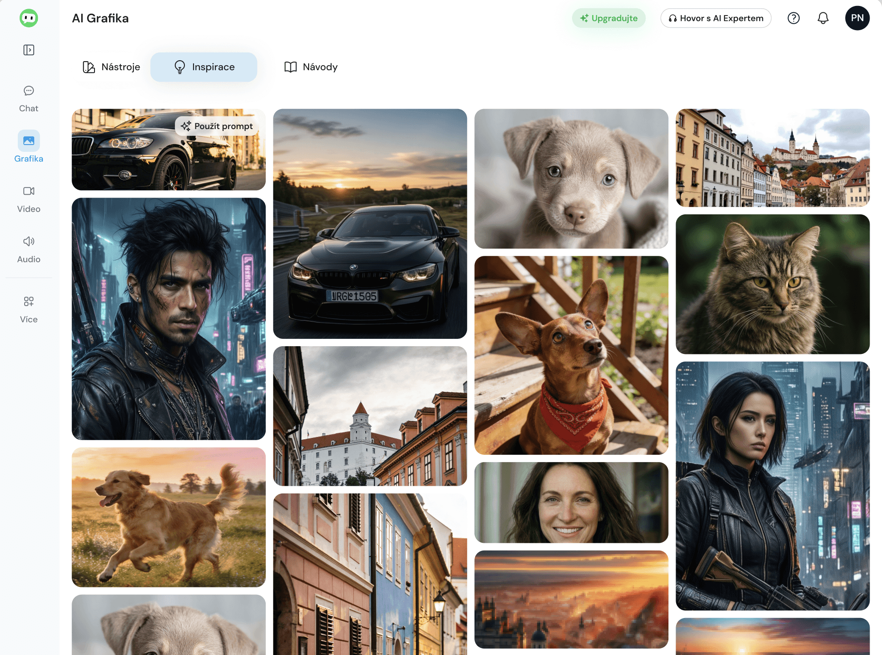Click the help question mark icon
This screenshot has width=882, height=655.
[793, 18]
